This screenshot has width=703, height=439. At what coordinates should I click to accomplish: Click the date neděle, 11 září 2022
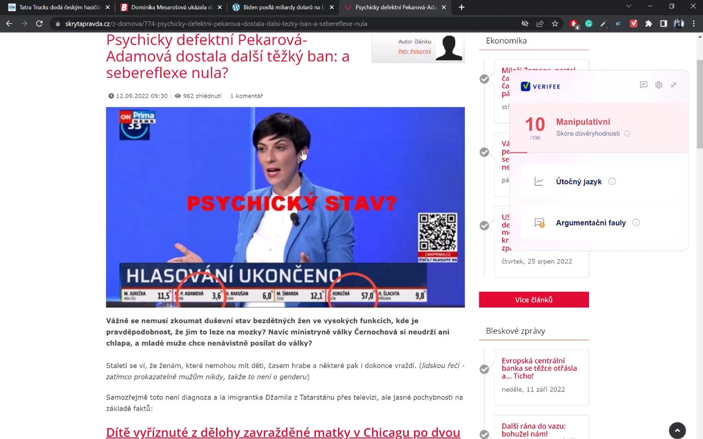click(x=533, y=390)
